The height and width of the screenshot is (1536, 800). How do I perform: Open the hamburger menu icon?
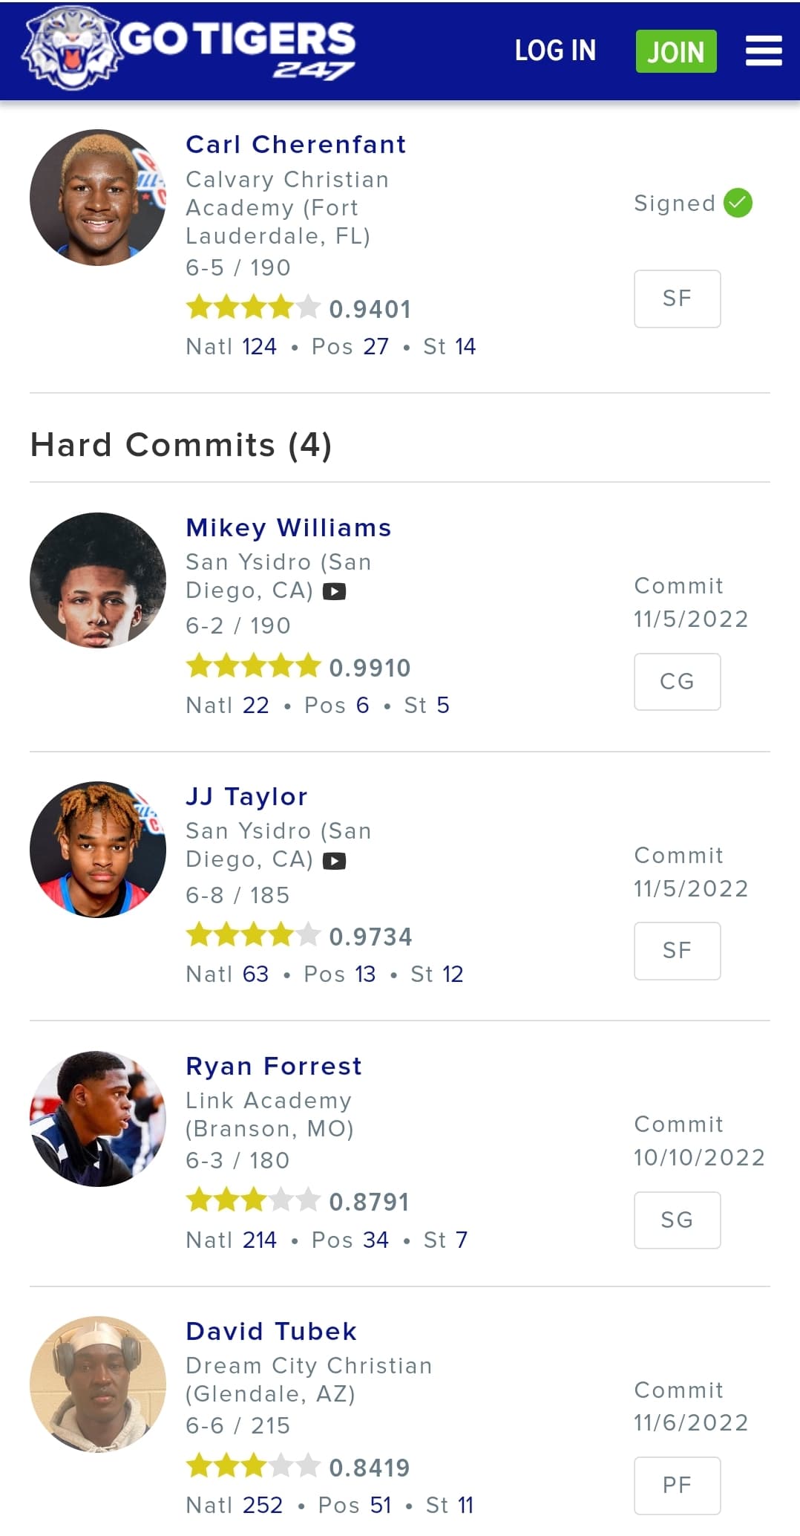point(764,51)
